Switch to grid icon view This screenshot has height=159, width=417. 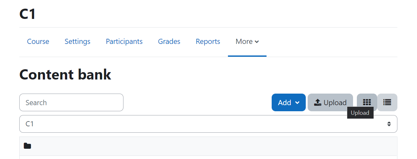point(367,102)
